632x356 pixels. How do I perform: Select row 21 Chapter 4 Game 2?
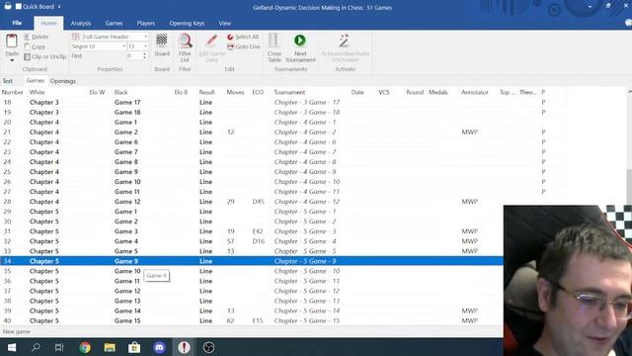click(x=282, y=132)
